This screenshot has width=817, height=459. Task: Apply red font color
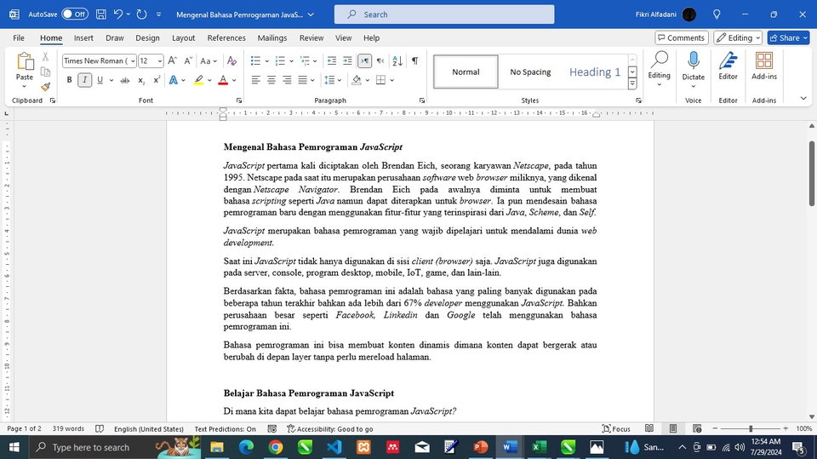(223, 80)
